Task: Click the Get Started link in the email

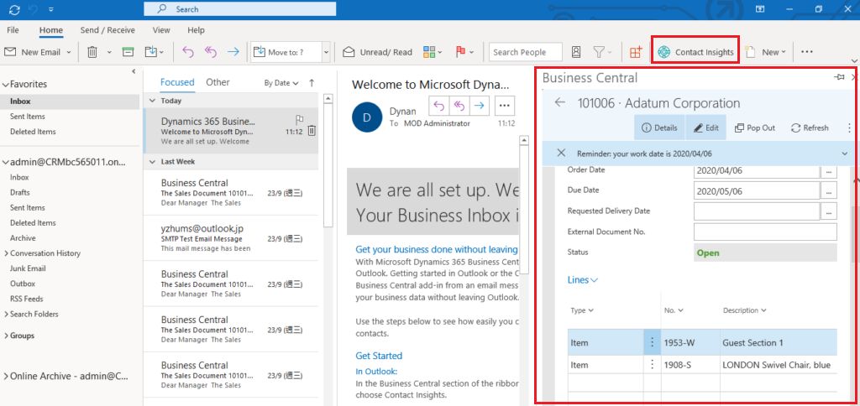Action: coord(379,356)
